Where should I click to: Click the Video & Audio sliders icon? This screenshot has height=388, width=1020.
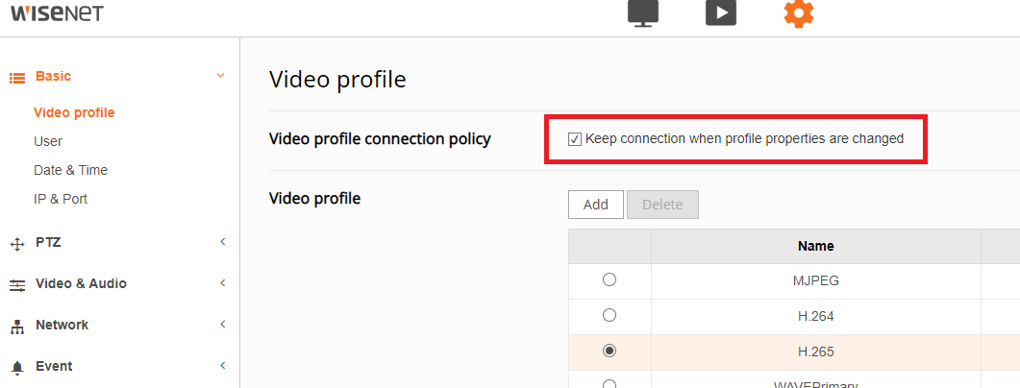[x=16, y=284]
